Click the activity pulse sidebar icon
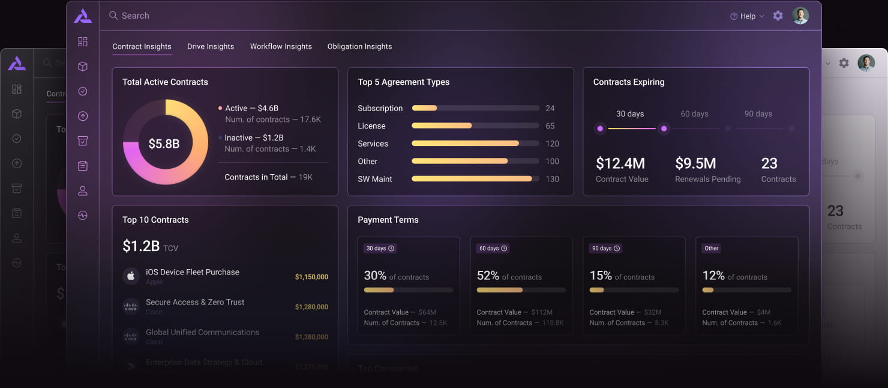Screen dimensions: 888x388 (x=83, y=216)
